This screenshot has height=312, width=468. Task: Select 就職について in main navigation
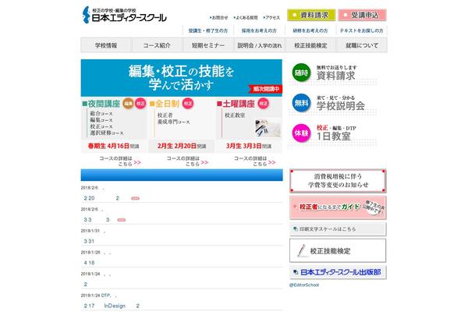coord(362,45)
